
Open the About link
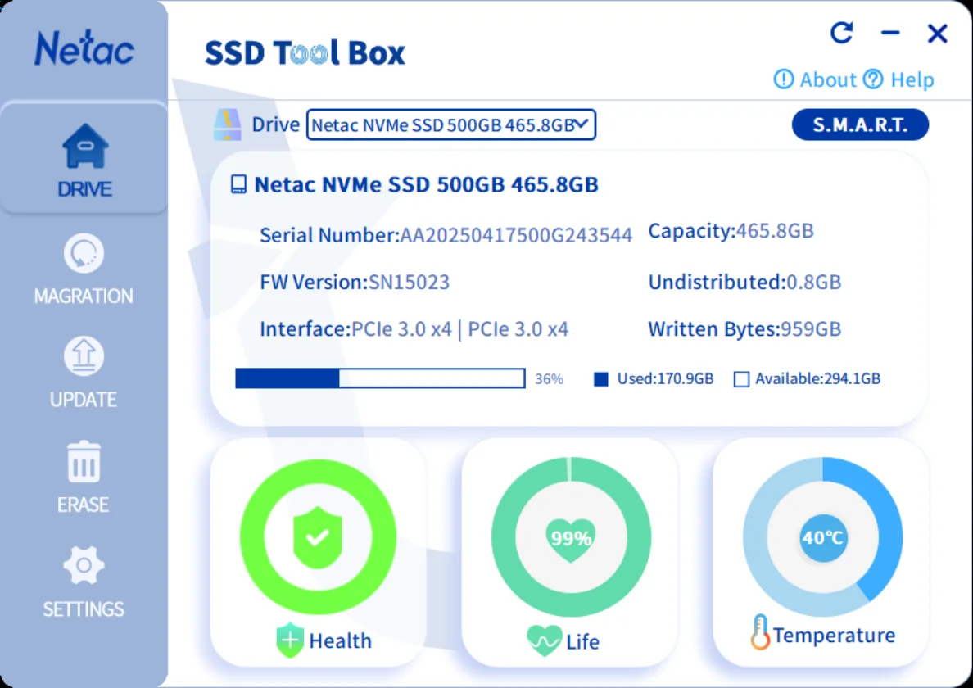pyautogui.click(x=828, y=79)
